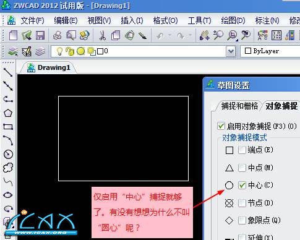Click the Print icon in the toolbar
The width and height of the screenshot is (300, 240).
(x=58, y=35)
